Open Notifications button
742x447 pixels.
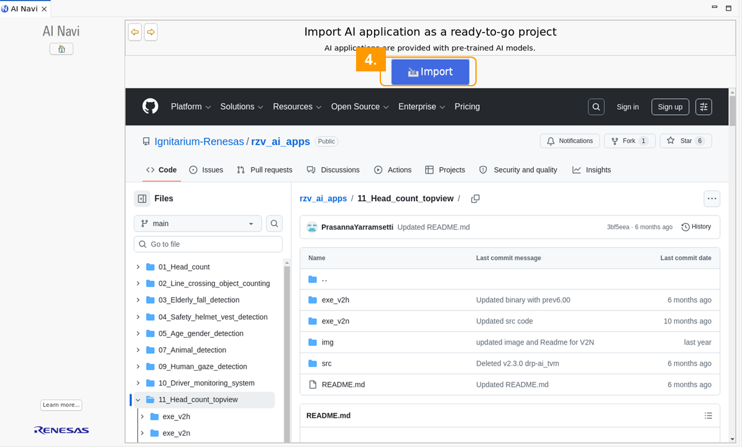coord(570,141)
